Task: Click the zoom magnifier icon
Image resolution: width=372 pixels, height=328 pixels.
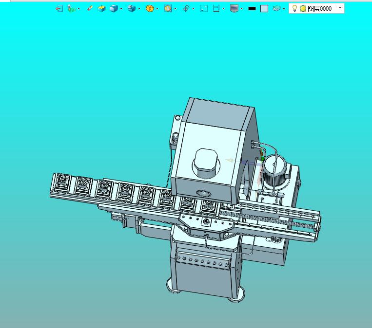Action: click(168, 9)
